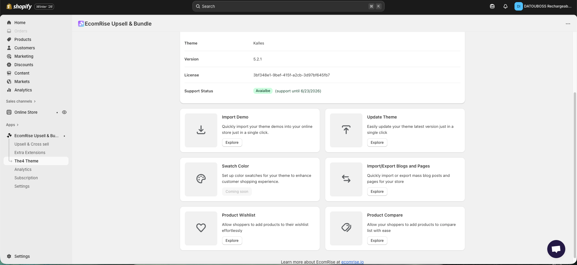Screen dimensions: 577x265
Task: Open the Sidekick assistant icon in top bar
Action: (492, 6)
